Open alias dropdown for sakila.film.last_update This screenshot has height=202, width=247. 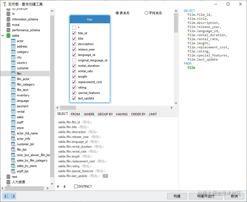pyautogui.click(x=94, y=176)
